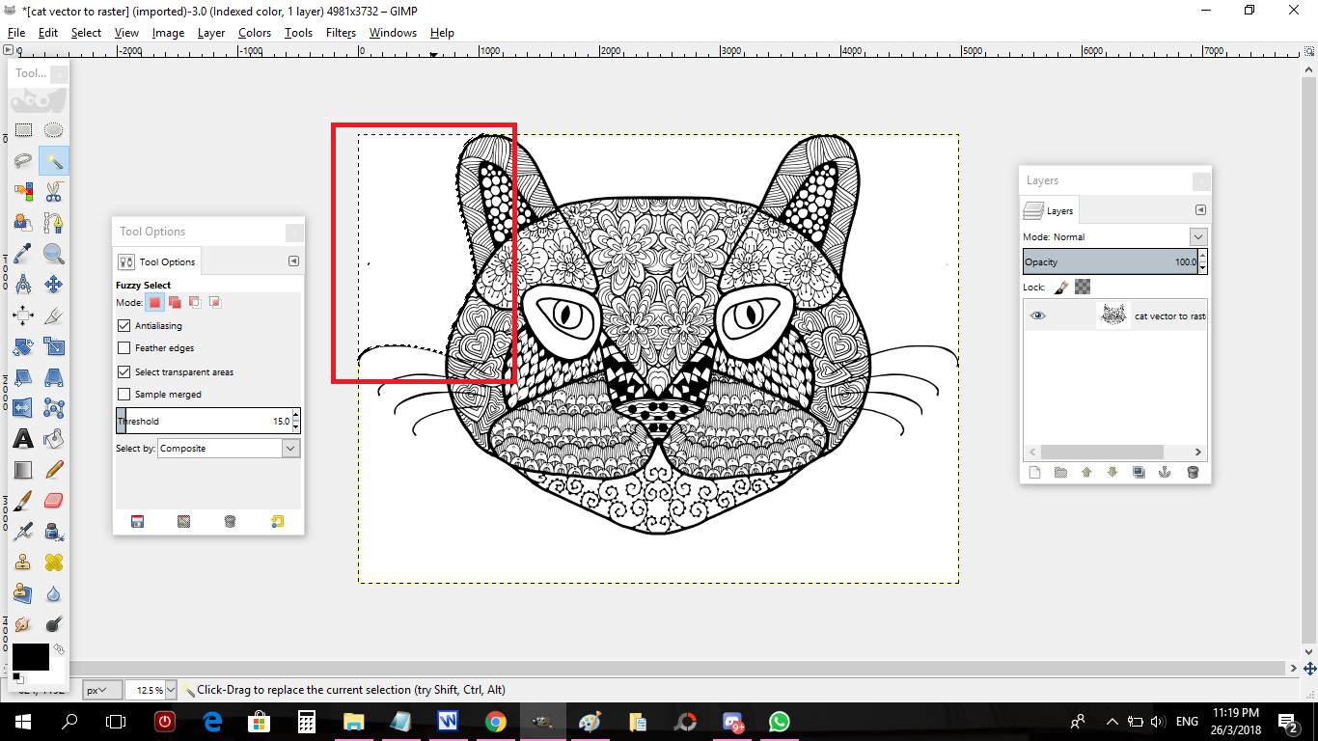Toggle Select transparent areas checkbox
The image size is (1318, 741).
[124, 371]
